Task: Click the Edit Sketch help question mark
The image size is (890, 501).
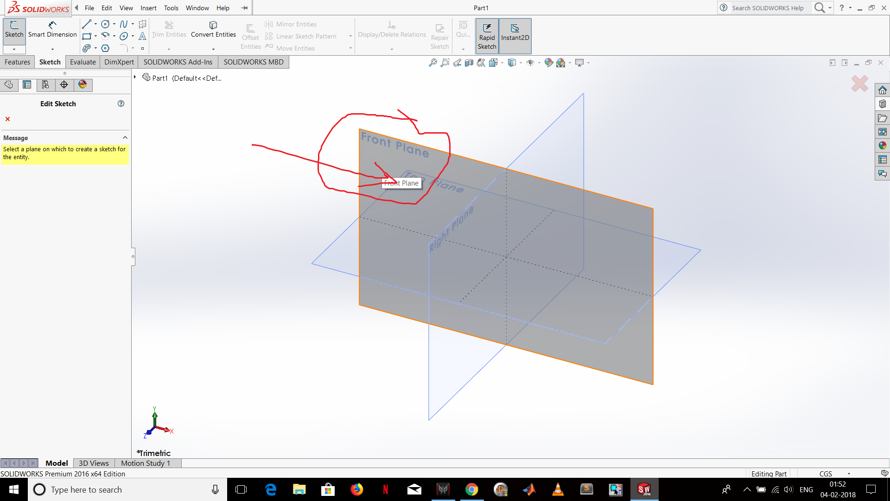Action: pos(121,103)
